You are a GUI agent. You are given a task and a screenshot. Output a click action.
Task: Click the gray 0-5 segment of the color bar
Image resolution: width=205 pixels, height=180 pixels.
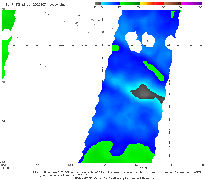pyautogui.click(x=98, y=3)
